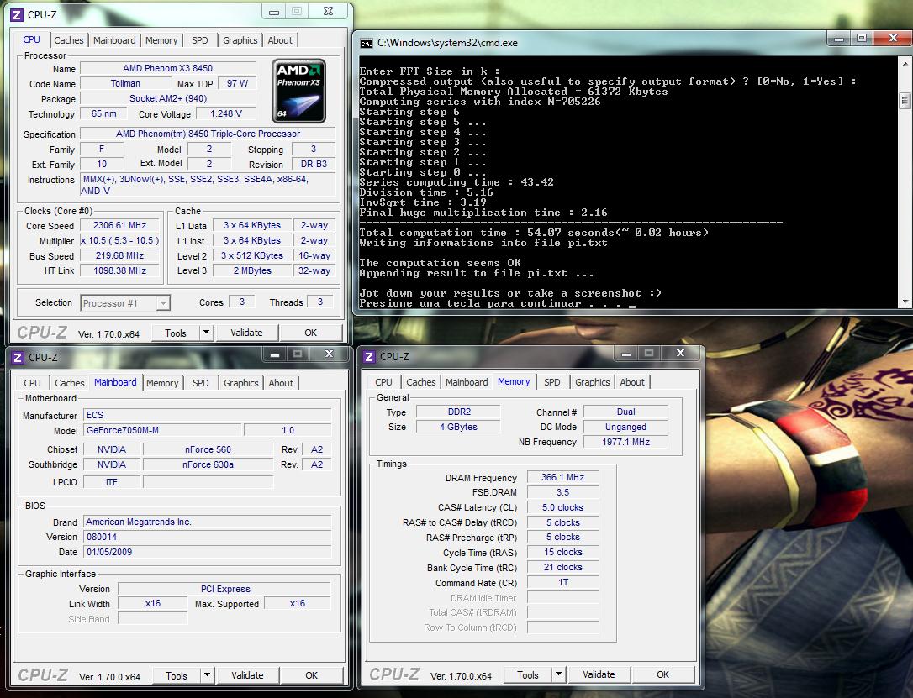Click the AMD Phenom X3 processor logo
Viewport: 913px width, 698px height.
coord(298,91)
